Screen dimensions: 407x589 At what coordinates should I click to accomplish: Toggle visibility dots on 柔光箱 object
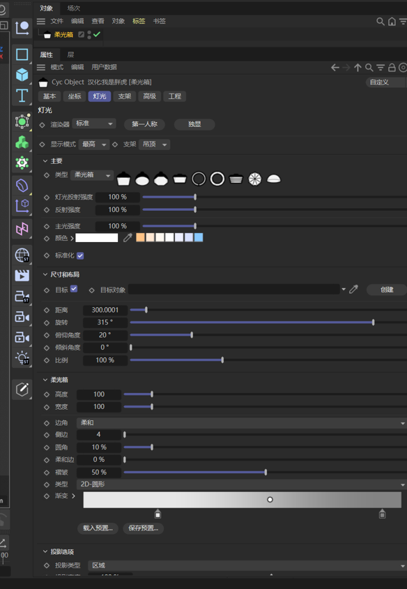[89, 35]
